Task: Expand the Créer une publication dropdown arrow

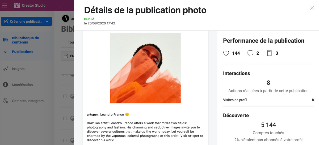Action: (47, 22)
